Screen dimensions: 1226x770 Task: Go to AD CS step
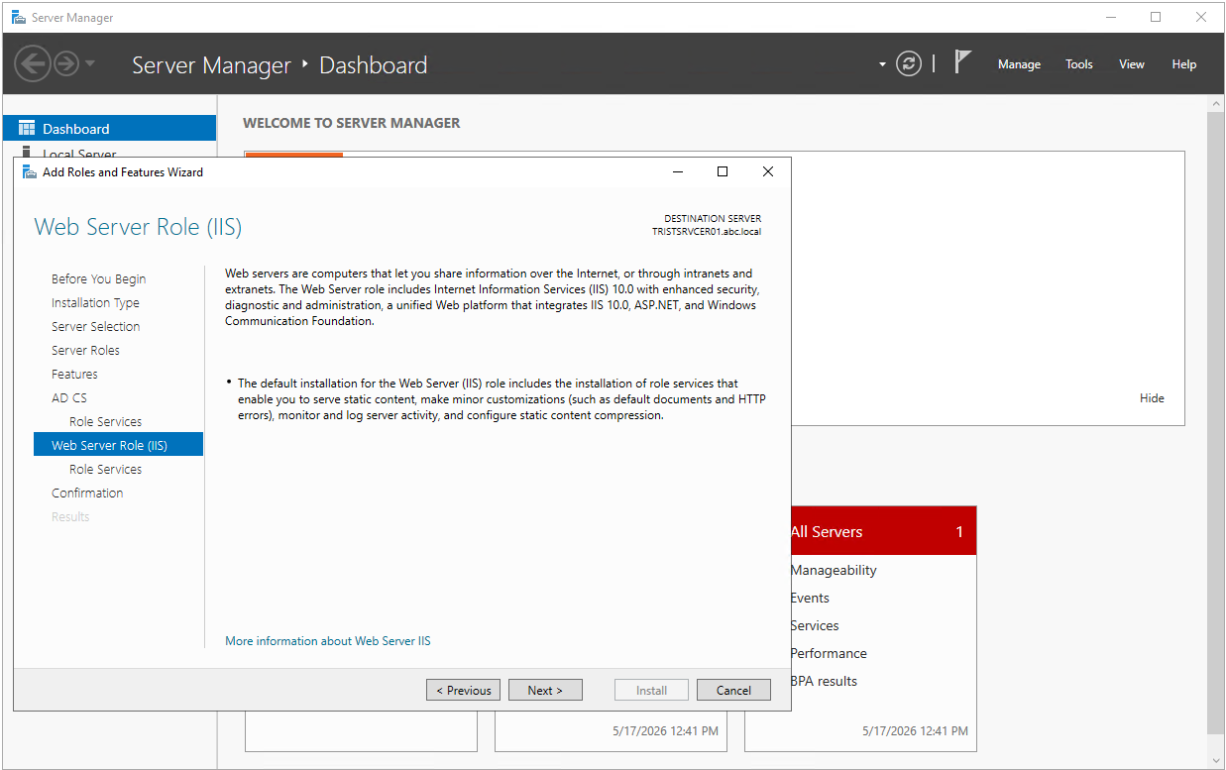coord(69,398)
